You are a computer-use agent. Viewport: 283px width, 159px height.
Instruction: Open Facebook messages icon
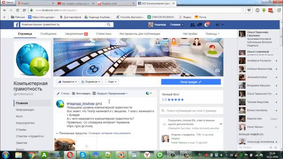click(199, 25)
